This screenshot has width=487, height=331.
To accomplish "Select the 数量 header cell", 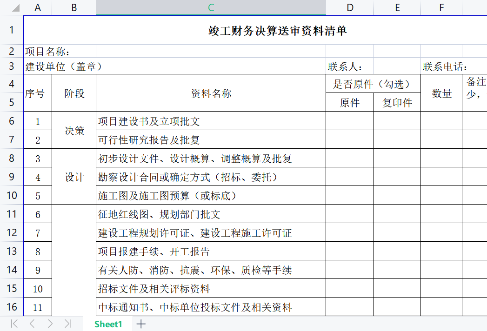I will [x=441, y=93].
